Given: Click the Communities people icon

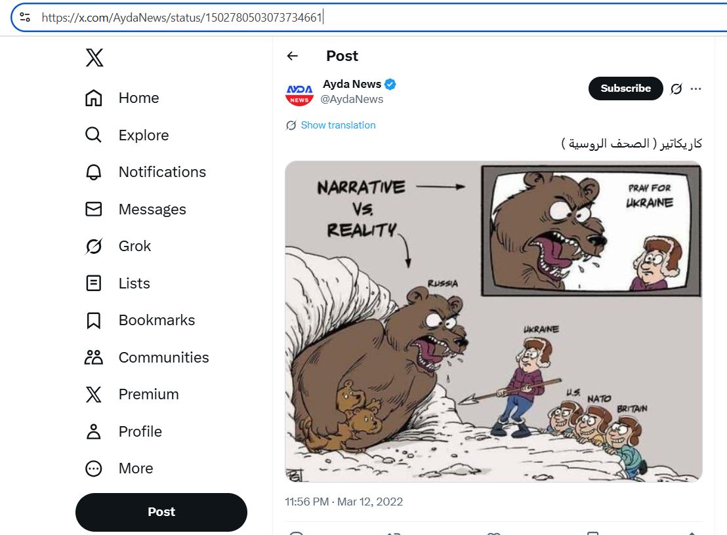Looking at the screenshot, I should tap(94, 357).
